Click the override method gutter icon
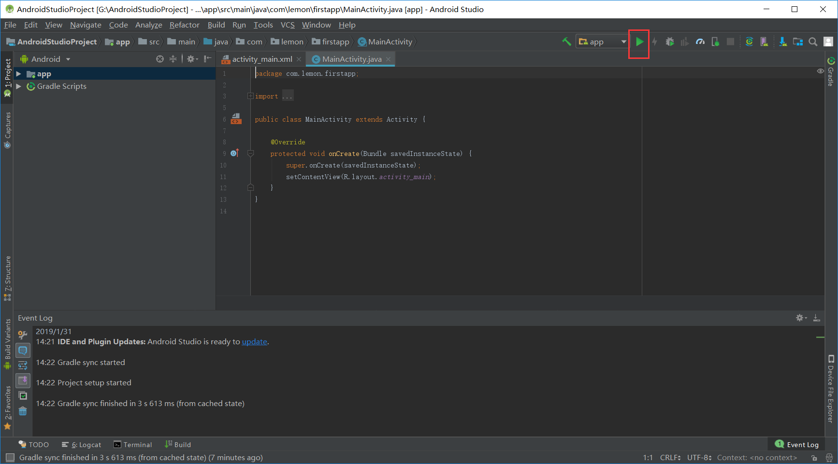838x464 pixels. (x=235, y=153)
